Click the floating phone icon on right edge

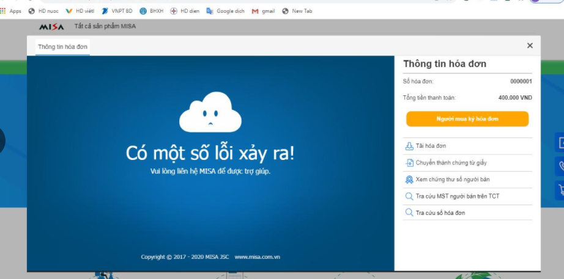[x=560, y=165]
